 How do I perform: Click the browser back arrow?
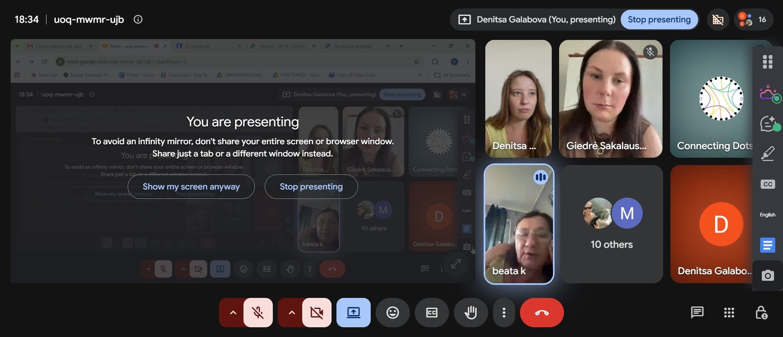tap(18, 62)
